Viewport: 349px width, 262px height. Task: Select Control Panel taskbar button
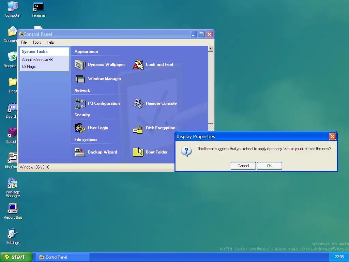(63, 257)
